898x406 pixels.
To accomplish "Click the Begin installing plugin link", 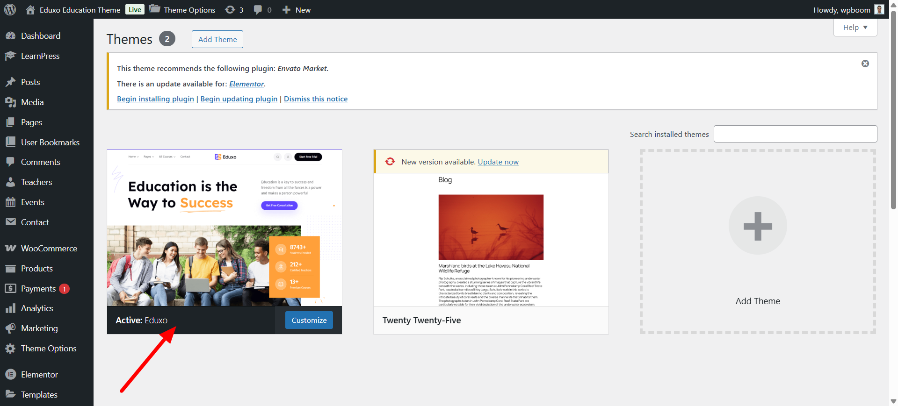I will click(x=155, y=99).
